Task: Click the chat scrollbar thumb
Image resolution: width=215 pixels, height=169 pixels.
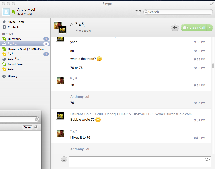Action: [213, 66]
